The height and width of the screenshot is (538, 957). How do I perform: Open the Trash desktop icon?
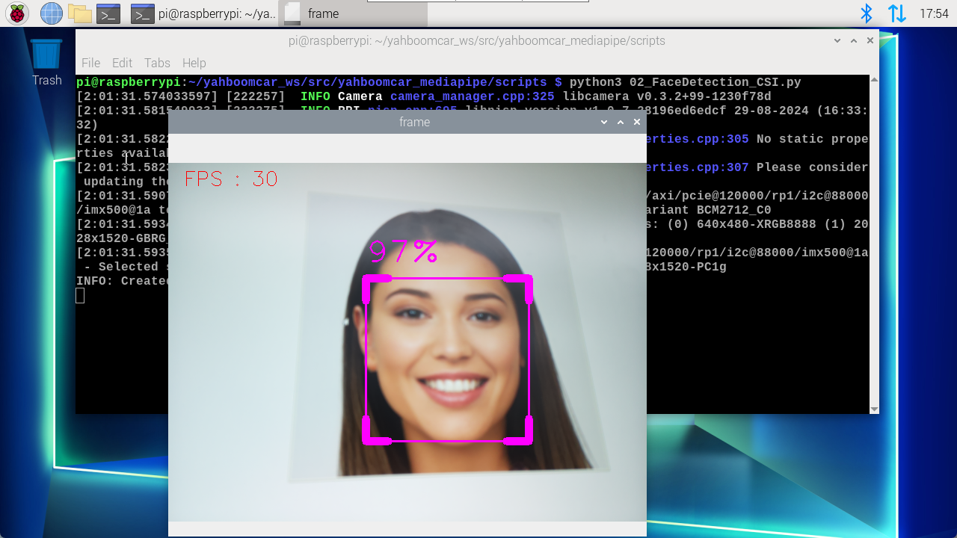click(x=46, y=63)
